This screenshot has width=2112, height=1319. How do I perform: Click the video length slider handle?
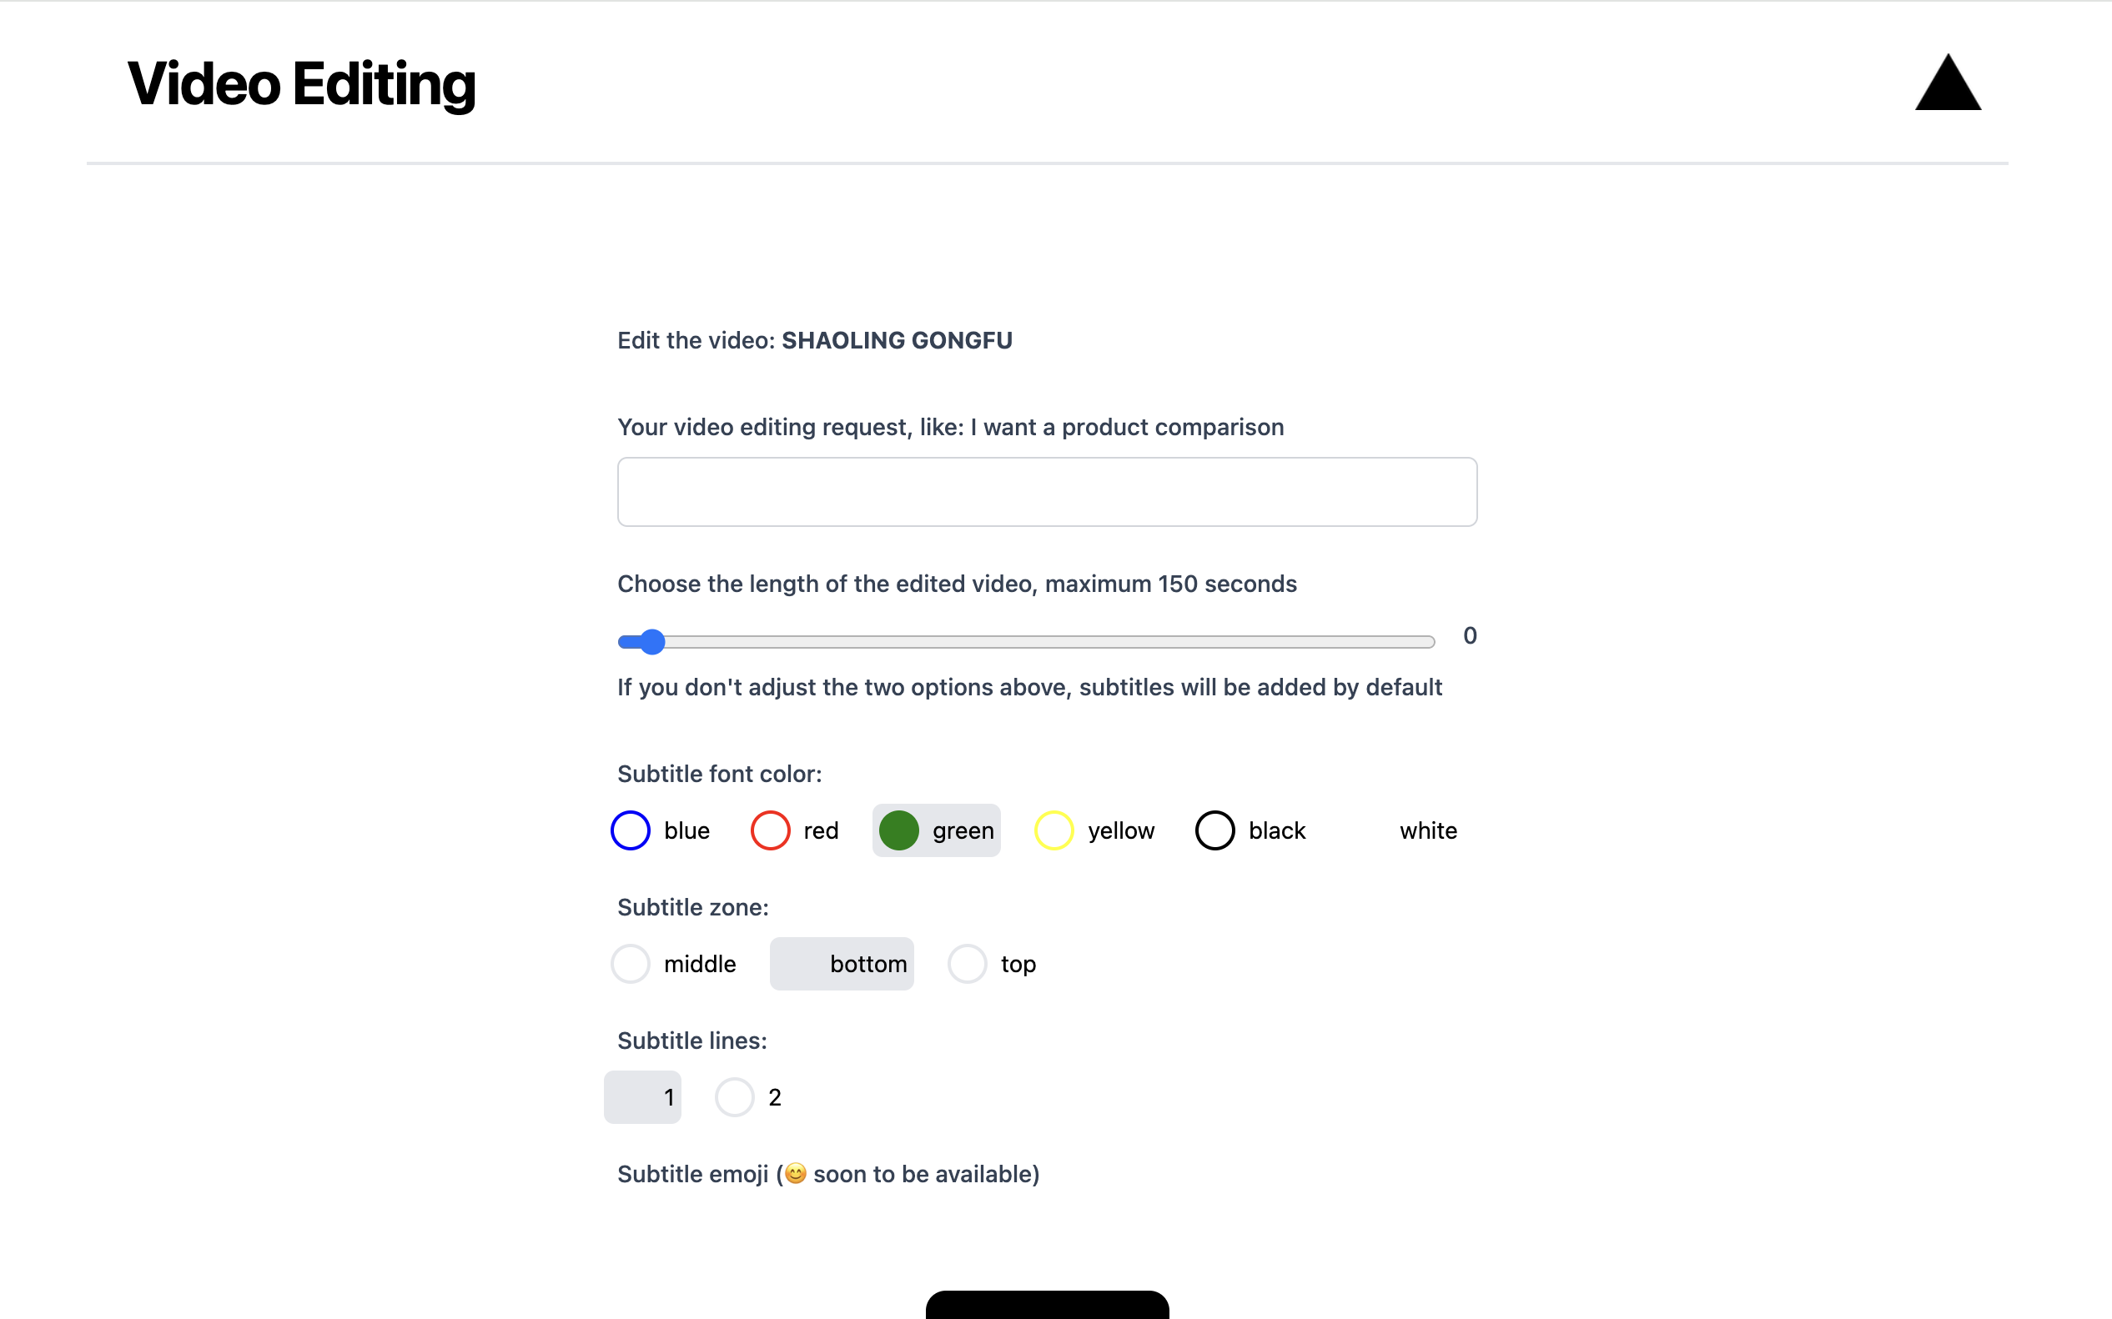pyautogui.click(x=651, y=641)
